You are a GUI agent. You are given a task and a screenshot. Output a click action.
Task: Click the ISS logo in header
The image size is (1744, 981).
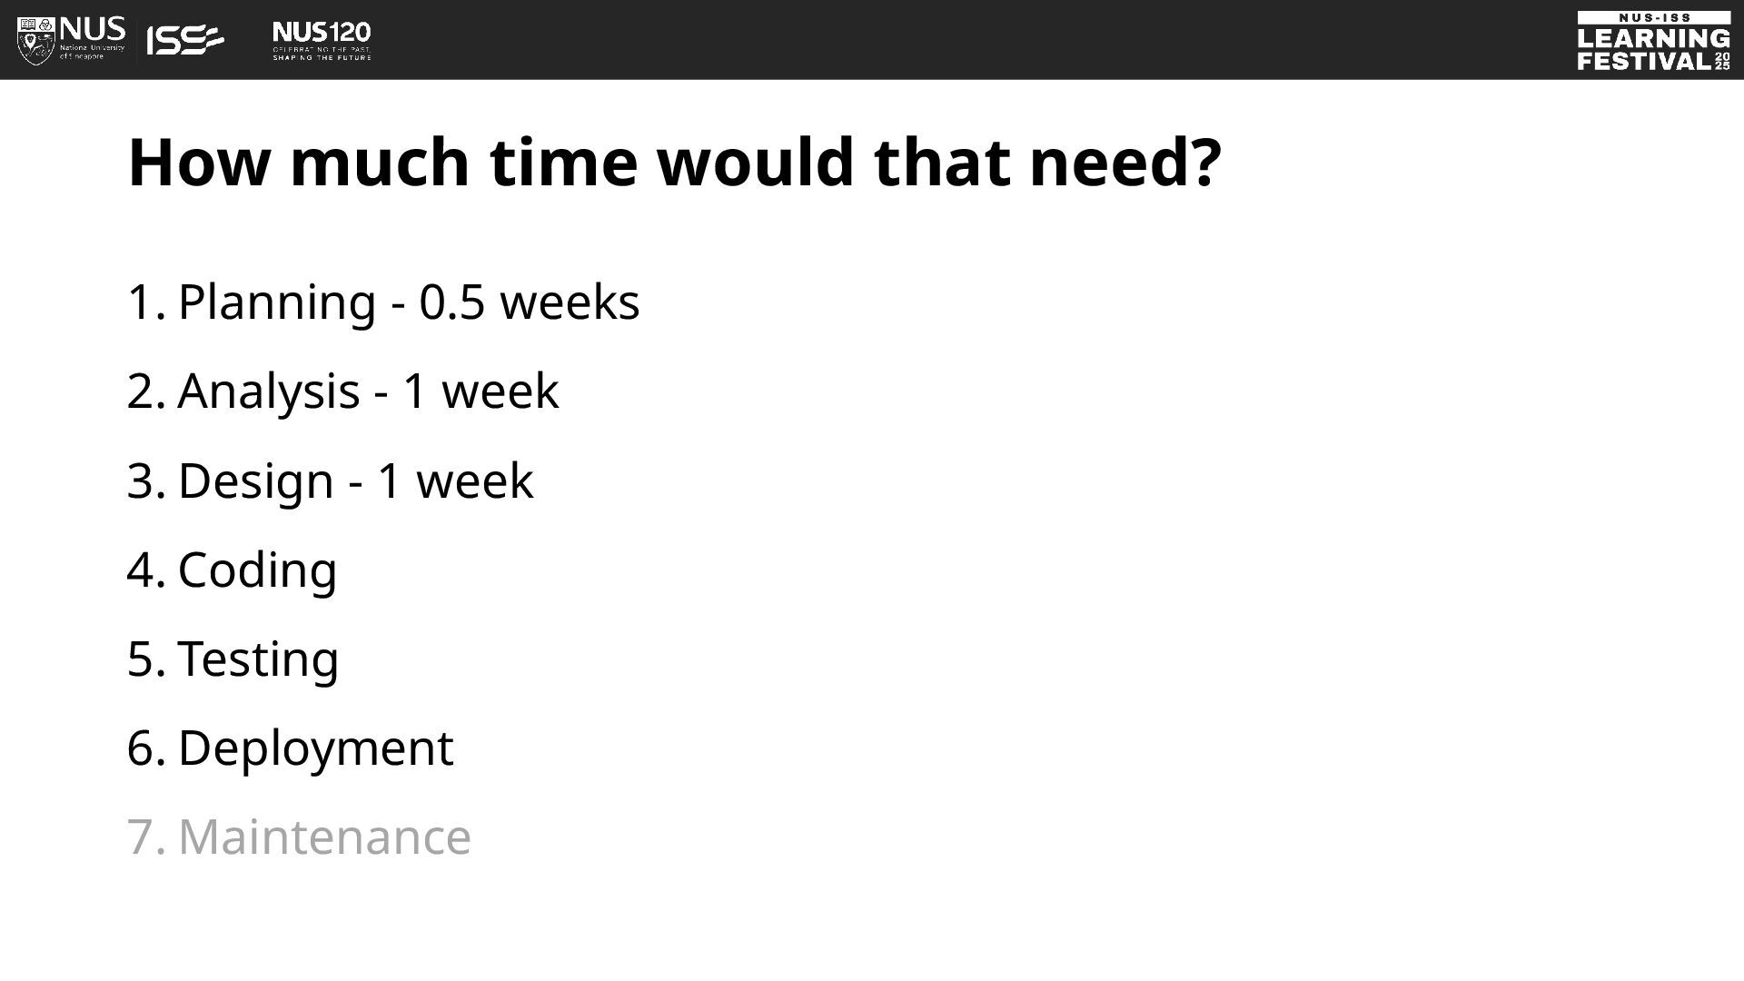185,40
